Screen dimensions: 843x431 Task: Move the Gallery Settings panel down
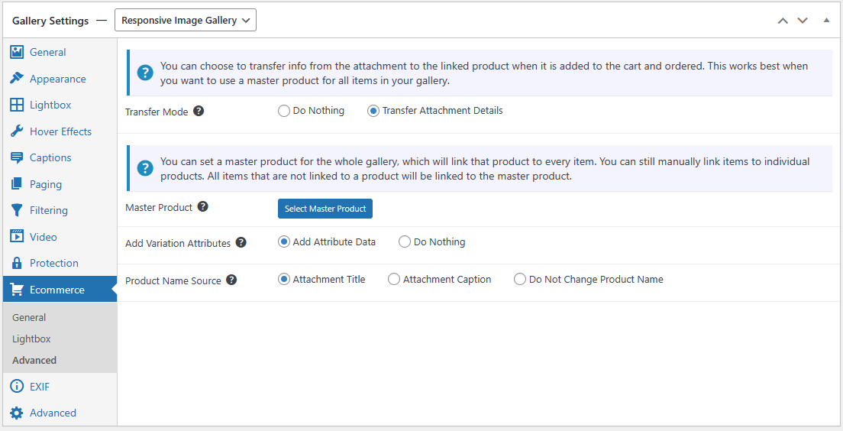803,21
